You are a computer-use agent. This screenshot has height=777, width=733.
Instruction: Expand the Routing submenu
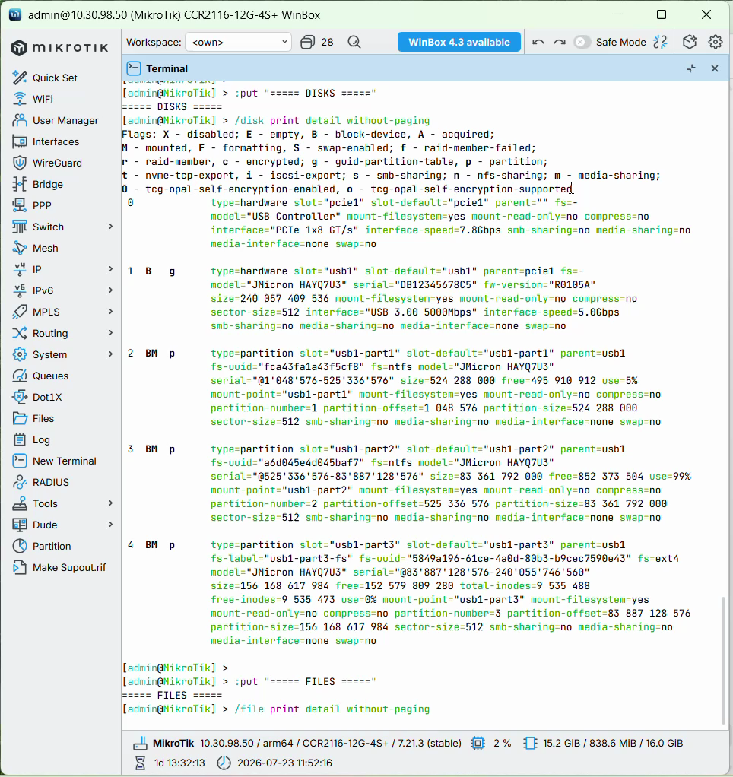pos(111,333)
